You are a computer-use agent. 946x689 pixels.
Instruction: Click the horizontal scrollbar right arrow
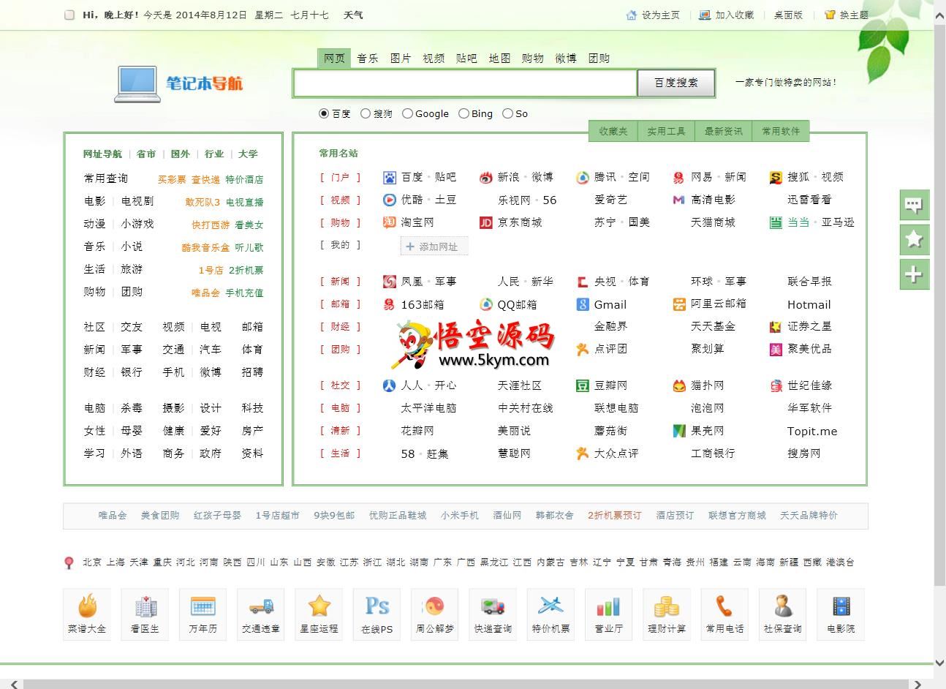click(x=918, y=684)
